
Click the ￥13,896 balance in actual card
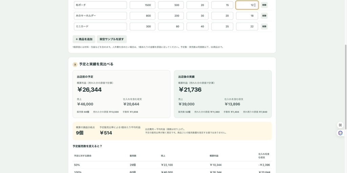[x=232, y=104]
